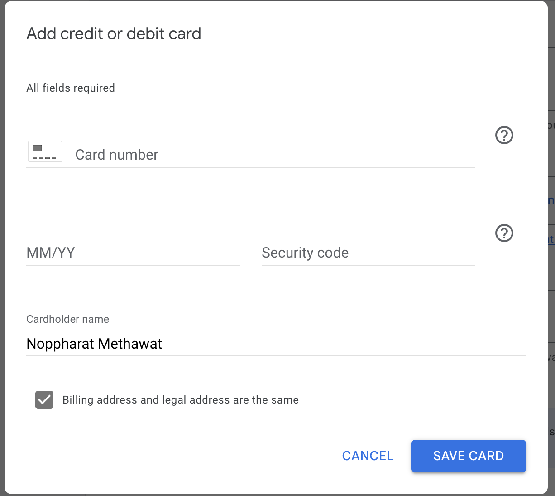The width and height of the screenshot is (555, 496).
Task: Uncheck the billing address same checkbox
Action: click(44, 400)
